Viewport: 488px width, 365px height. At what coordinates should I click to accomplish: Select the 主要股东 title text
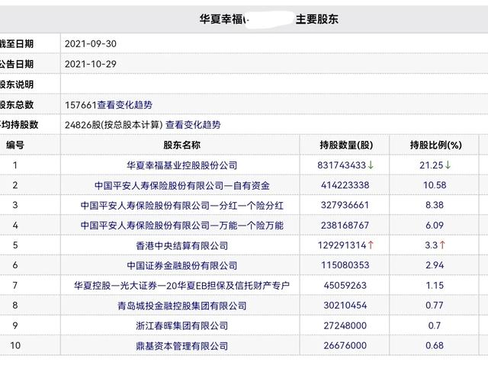point(317,19)
